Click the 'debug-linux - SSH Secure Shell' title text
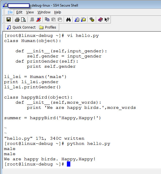This screenshot has width=161, height=174. 55,5
